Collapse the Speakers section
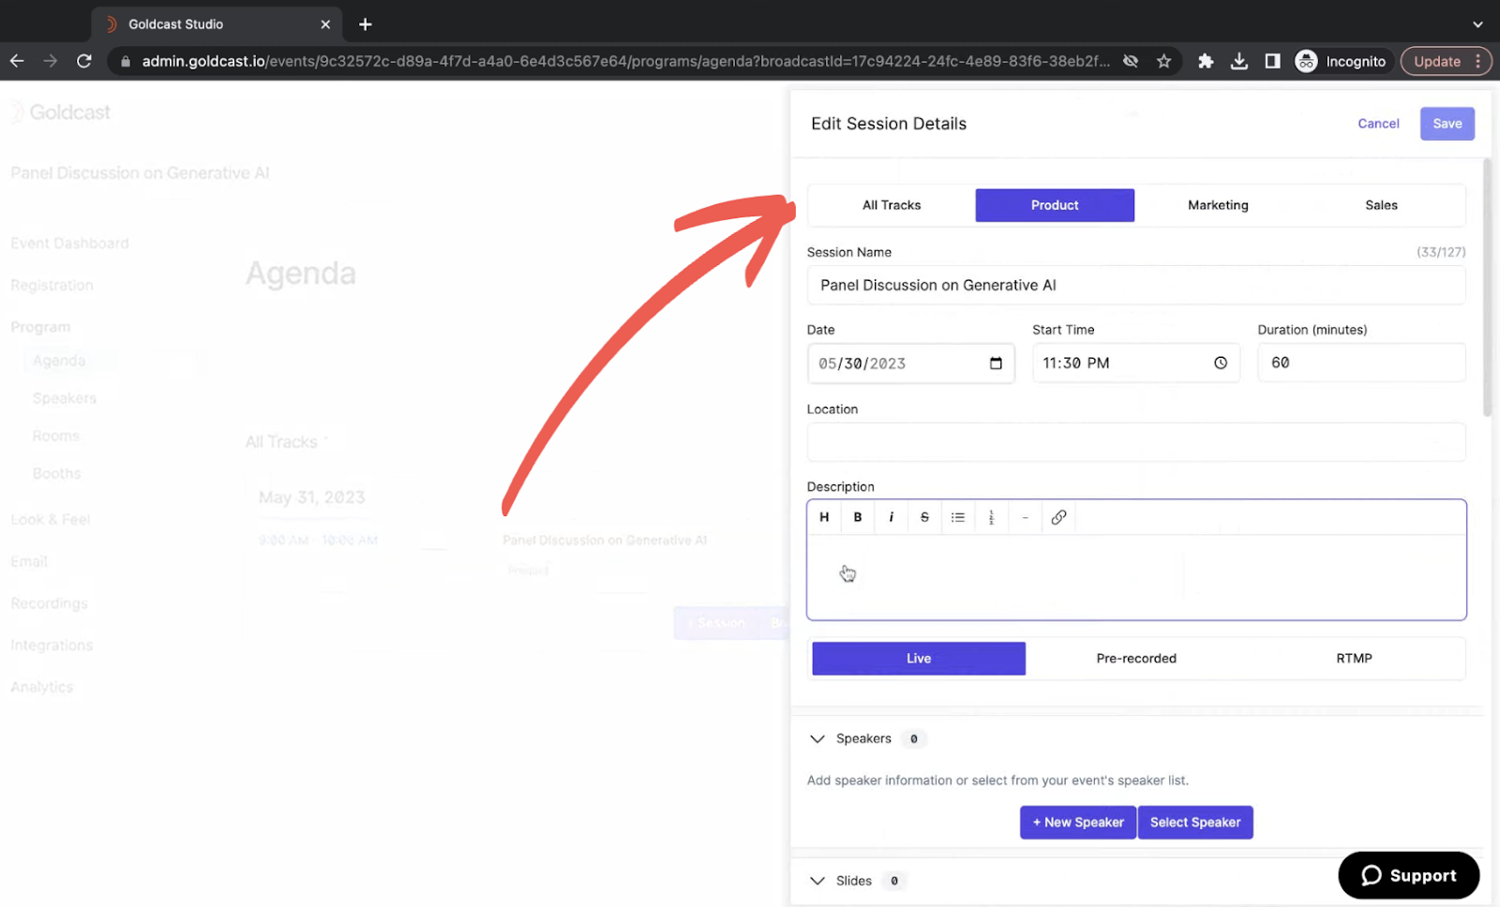The height and width of the screenshot is (907, 1500). 817,739
